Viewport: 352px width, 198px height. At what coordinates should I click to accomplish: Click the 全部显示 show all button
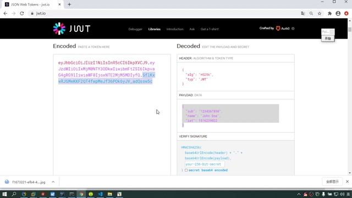[x=332, y=182]
